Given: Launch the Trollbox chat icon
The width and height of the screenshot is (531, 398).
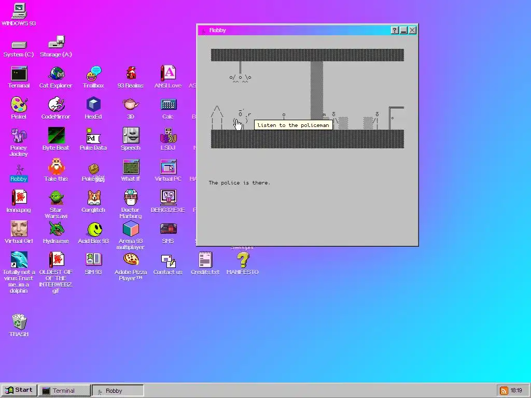Looking at the screenshot, I should click(x=93, y=78).
